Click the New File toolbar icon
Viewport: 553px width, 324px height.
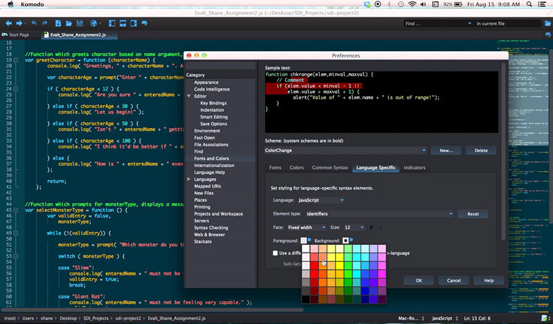[60, 24]
